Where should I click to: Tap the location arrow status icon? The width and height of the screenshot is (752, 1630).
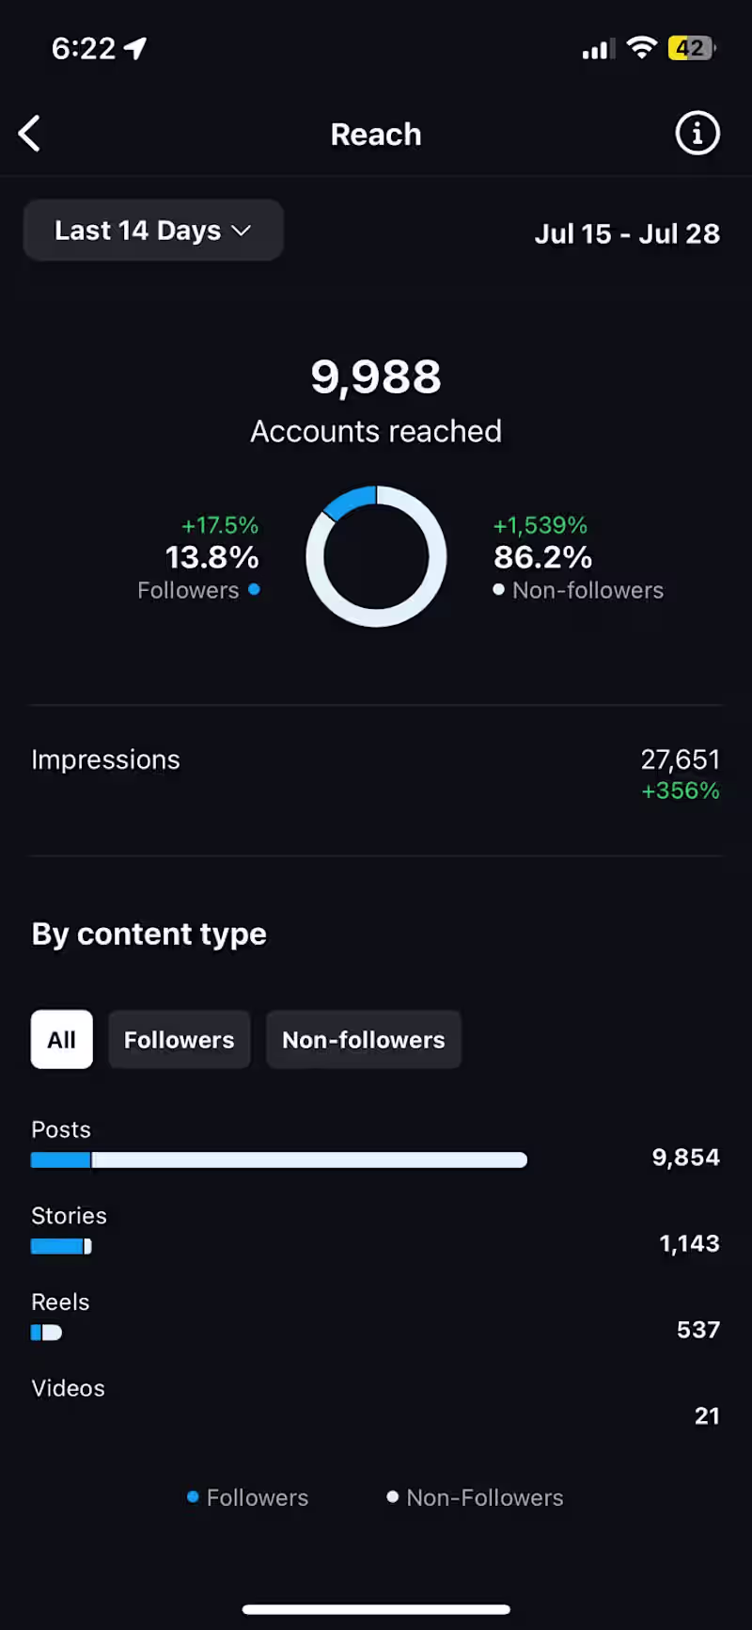coord(135,48)
